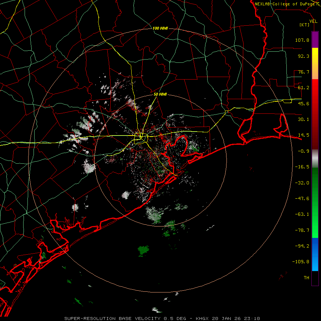
Task: Click the [KT] units label
Action: pos(305,25)
